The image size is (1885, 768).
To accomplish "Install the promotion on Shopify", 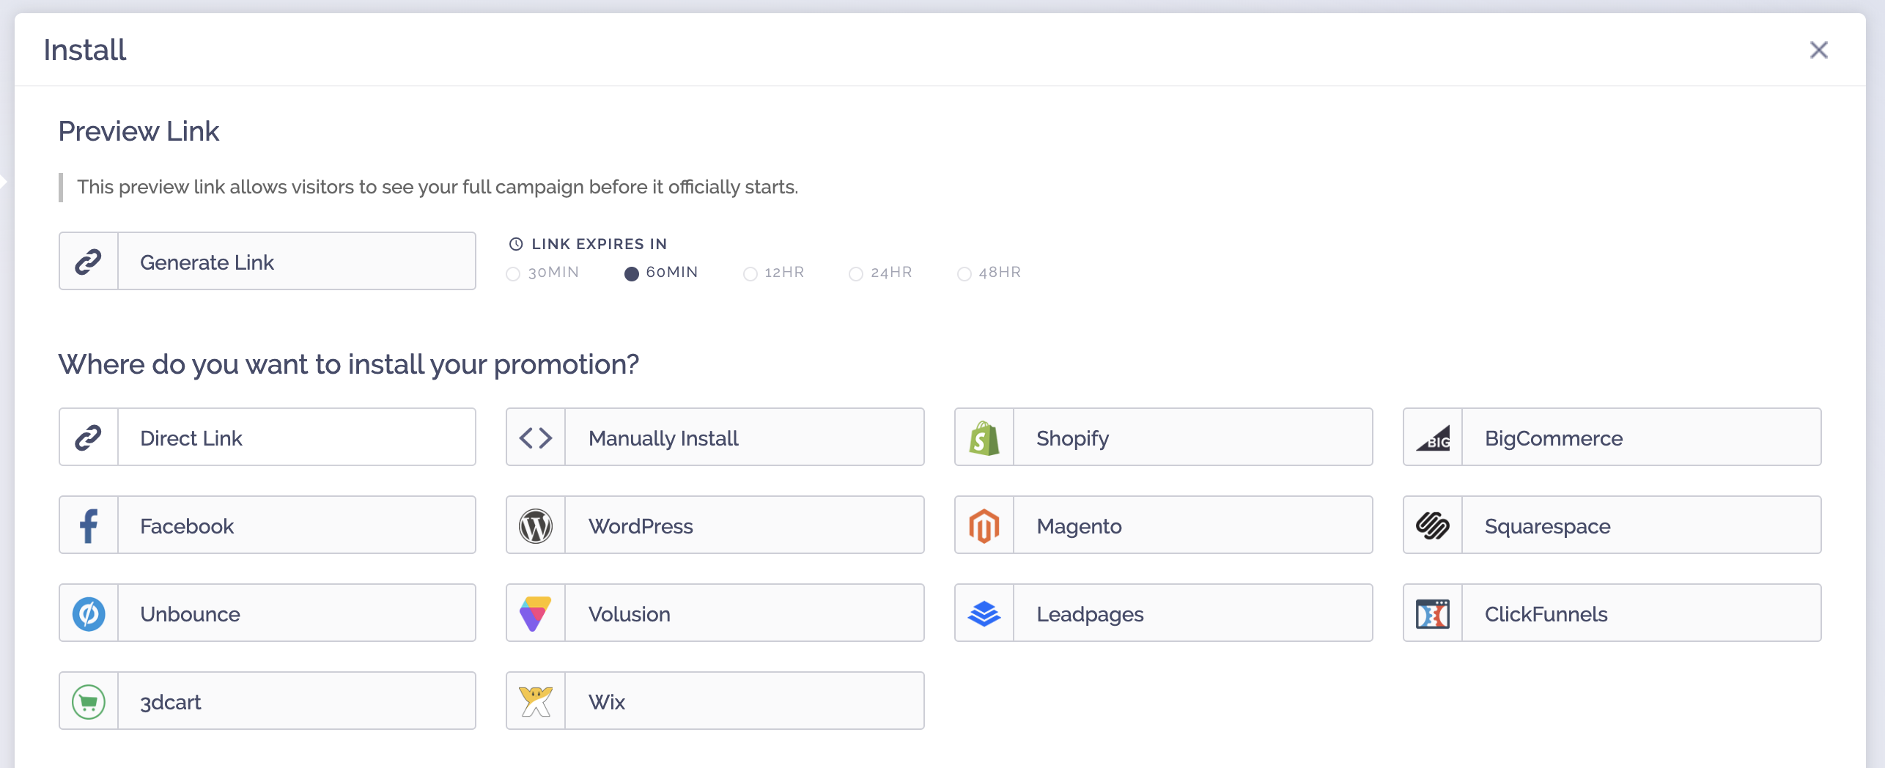I will pyautogui.click(x=1164, y=437).
